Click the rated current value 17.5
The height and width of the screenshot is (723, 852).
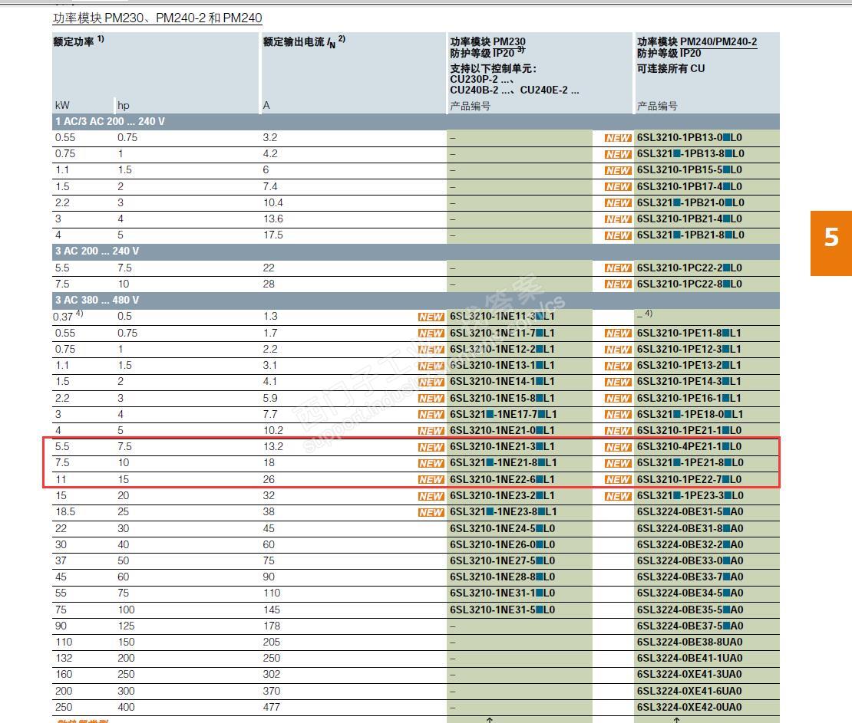272,235
